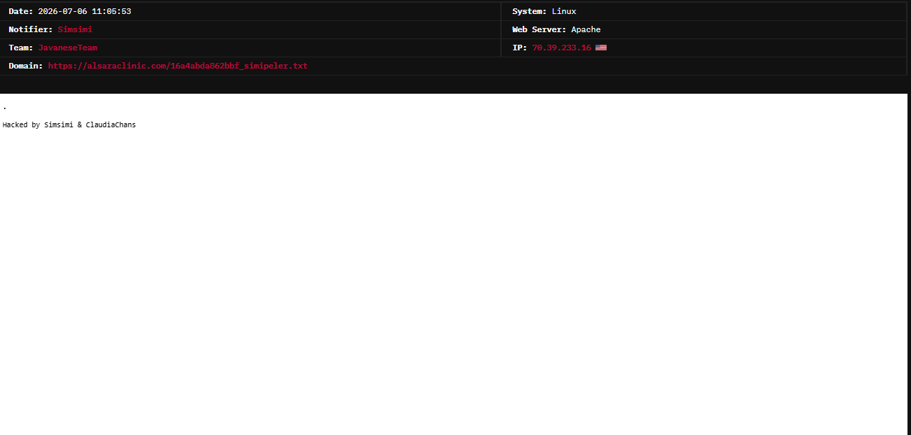Click the IP: label

pyautogui.click(x=519, y=48)
